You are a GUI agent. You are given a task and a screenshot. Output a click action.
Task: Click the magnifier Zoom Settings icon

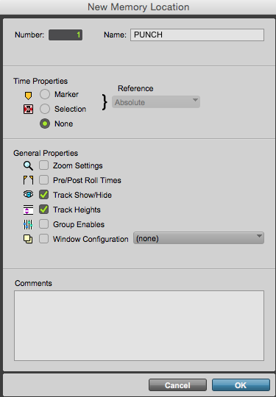[28, 166]
